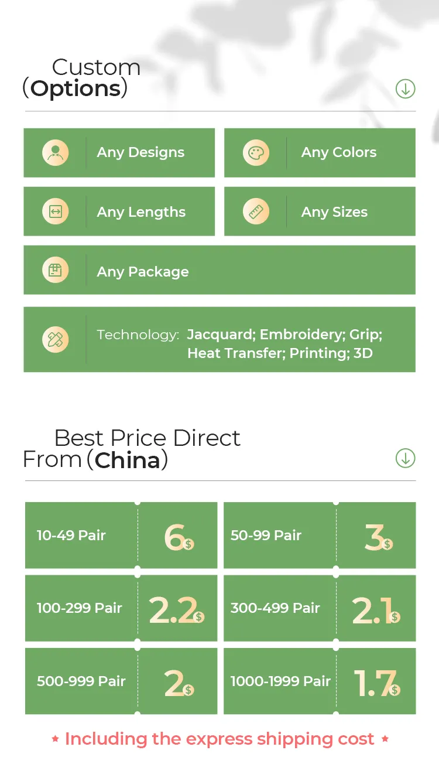Choose the Any Sizes option
Image resolution: width=439 pixels, height=781 pixels.
pyautogui.click(x=334, y=212)
